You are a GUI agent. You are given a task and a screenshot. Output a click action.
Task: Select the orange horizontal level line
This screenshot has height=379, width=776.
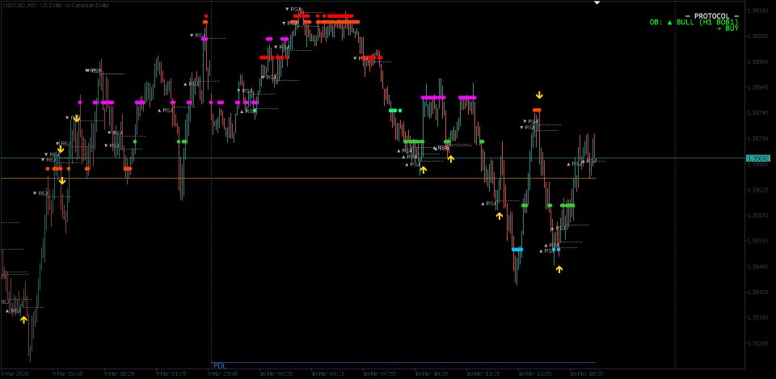click(x=298, y=178)
